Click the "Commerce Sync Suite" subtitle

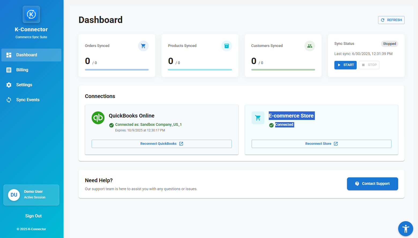tap(31, 37)
